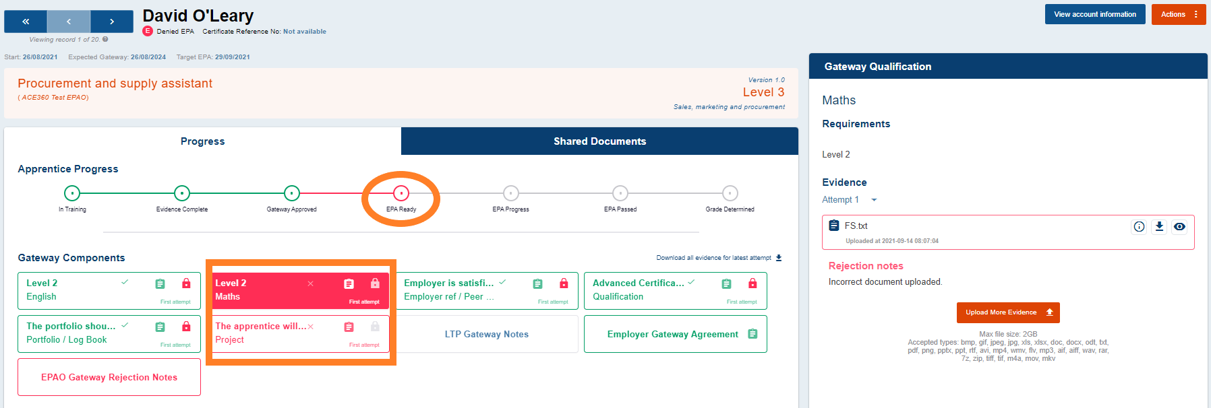The height and width of the screenshot is (408, 1211).
Task: Go to the first record with double arrow
Action: pos(26,22)
